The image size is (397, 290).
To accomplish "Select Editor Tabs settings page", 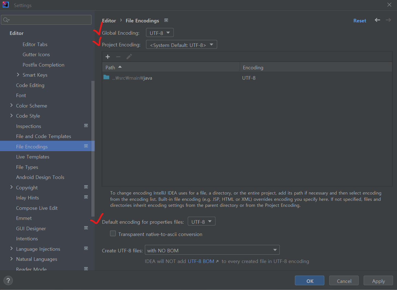I will pos(35,44).
